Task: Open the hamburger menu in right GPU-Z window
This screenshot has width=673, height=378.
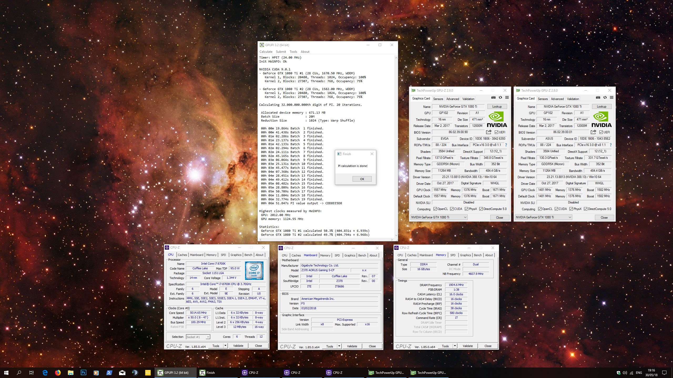Action: coord(611,98)
